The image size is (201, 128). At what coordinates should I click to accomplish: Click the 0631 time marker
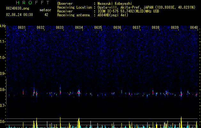[21, 28]
